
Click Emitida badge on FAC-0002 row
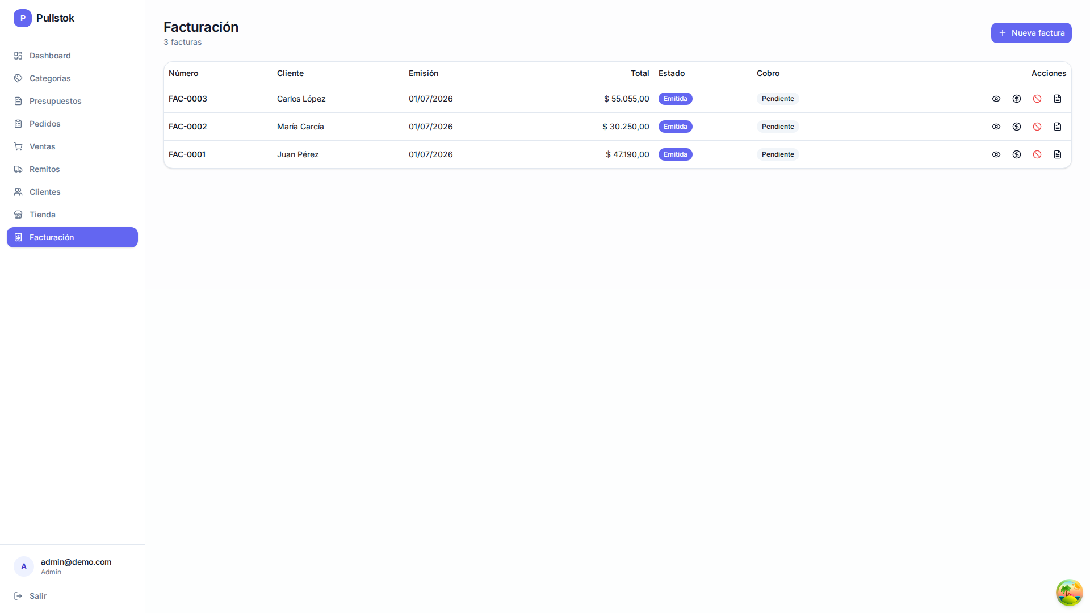(x=676, y=127)
